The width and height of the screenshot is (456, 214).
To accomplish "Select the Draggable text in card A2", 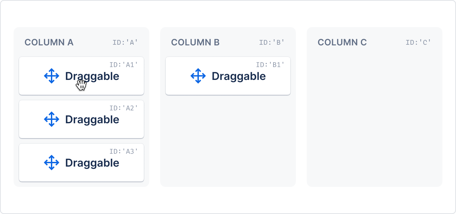I will 92,120.
